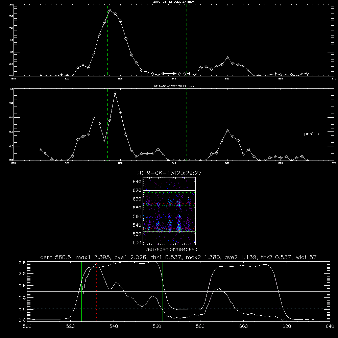Click the "max1 2.395" value in stats line
The width and height of the screenshot is (338, 338).
[x=93, y=257]
